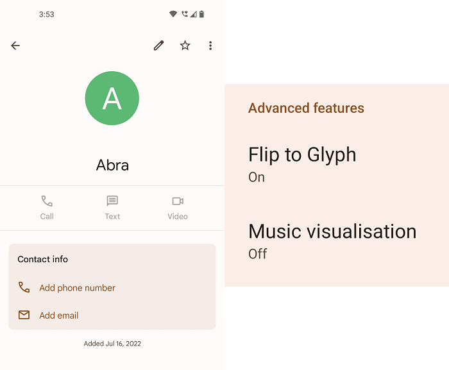449x370 pixels.
Task: Tap the green A contact avatar
Action: pyautogui.click(x=112, y=98)
